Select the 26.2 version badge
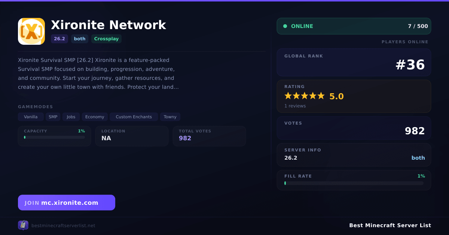This screenshot has width=449, height=235. click(59, 39)
